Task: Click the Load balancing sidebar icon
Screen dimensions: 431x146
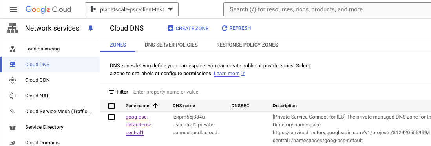Action: pyautogui.click(x=13, y=49)
